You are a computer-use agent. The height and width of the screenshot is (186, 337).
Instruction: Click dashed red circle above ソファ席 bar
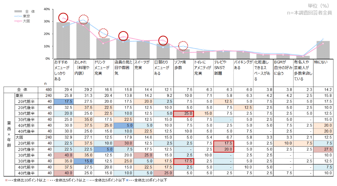183,46
